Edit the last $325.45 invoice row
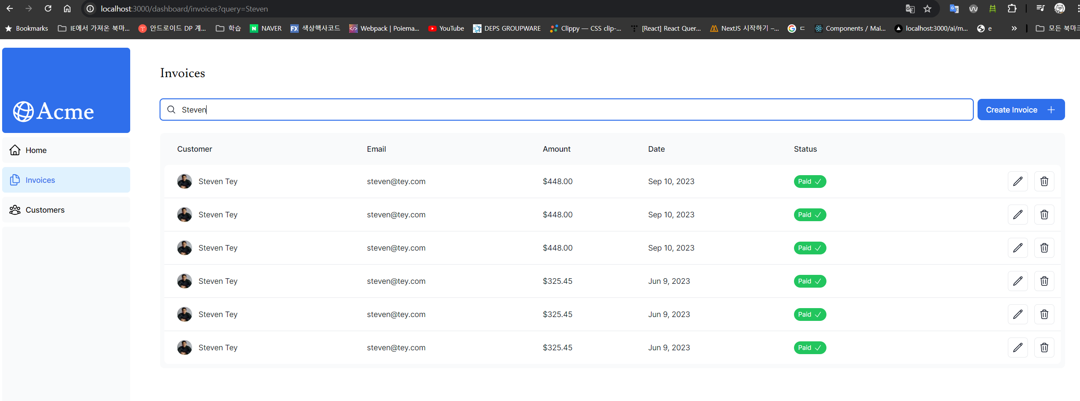This screenshot has height=401, width=1080. [1018, 348]
